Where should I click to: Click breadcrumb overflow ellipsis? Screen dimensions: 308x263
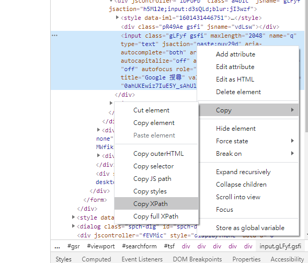tap(57, 247)
